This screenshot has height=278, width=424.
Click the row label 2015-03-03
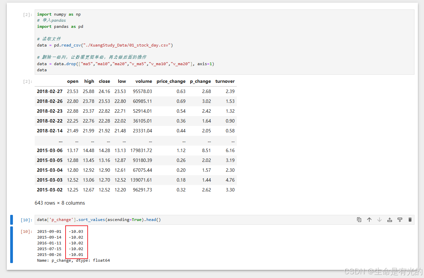(x=49, y=180)
